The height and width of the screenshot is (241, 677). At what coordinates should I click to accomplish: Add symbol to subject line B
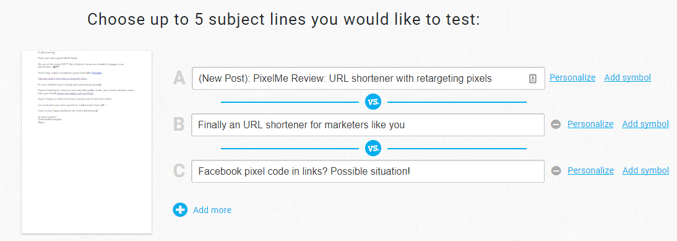point(645,125)
